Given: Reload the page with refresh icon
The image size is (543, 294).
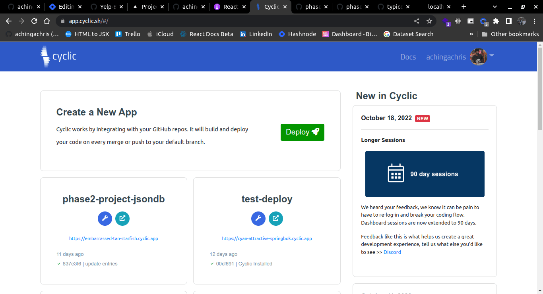Looking at the screenshot, I should tap(34, 21).
